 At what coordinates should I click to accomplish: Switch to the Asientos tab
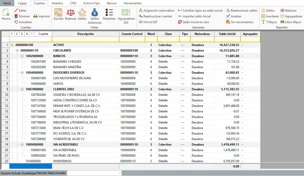pos(57,3)
